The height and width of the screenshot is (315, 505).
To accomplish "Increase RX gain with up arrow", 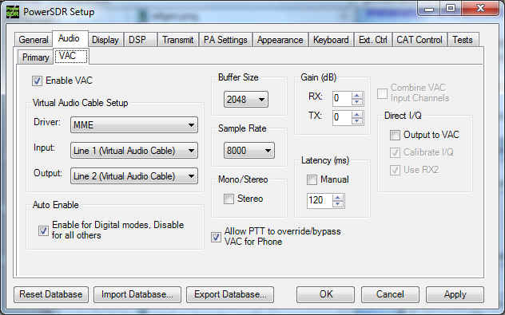I will 357,95.
